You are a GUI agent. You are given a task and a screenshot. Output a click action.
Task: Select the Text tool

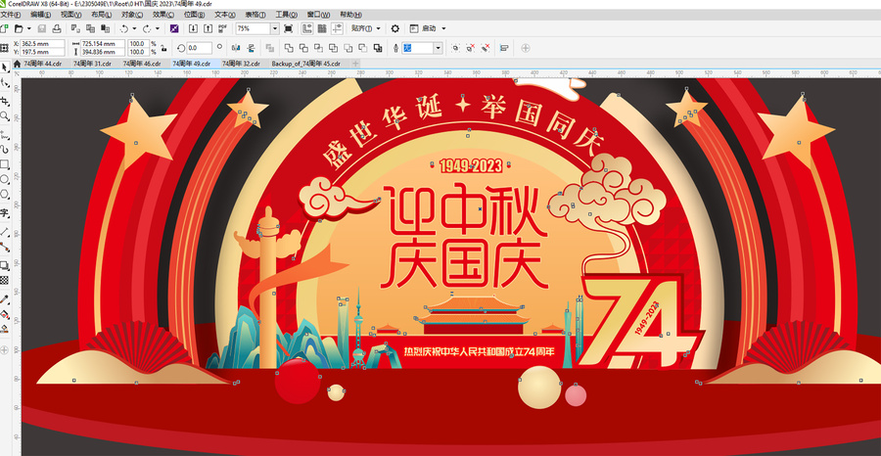click(x=5, y=213)
